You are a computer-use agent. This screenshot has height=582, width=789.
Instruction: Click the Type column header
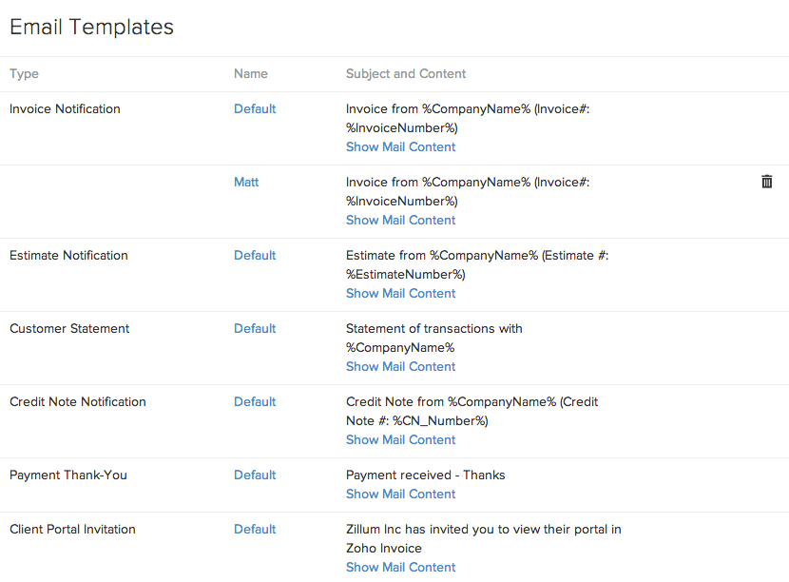tap(24, 74)
